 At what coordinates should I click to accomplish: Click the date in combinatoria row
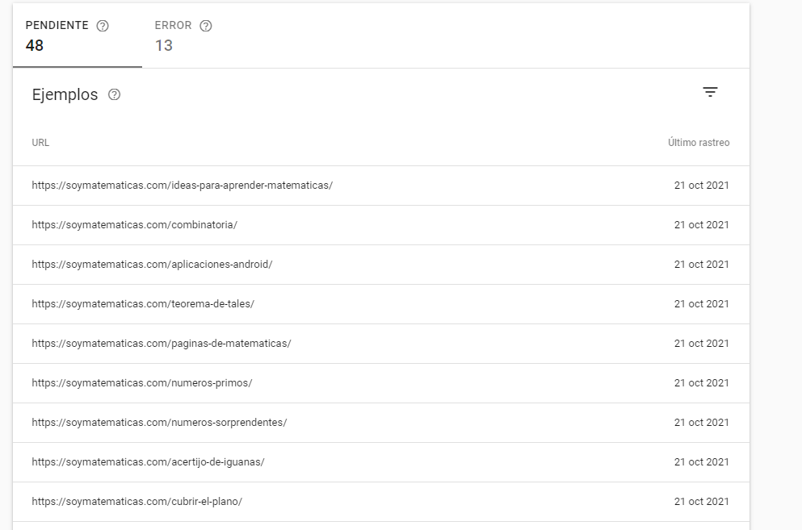tap(701, 225)
